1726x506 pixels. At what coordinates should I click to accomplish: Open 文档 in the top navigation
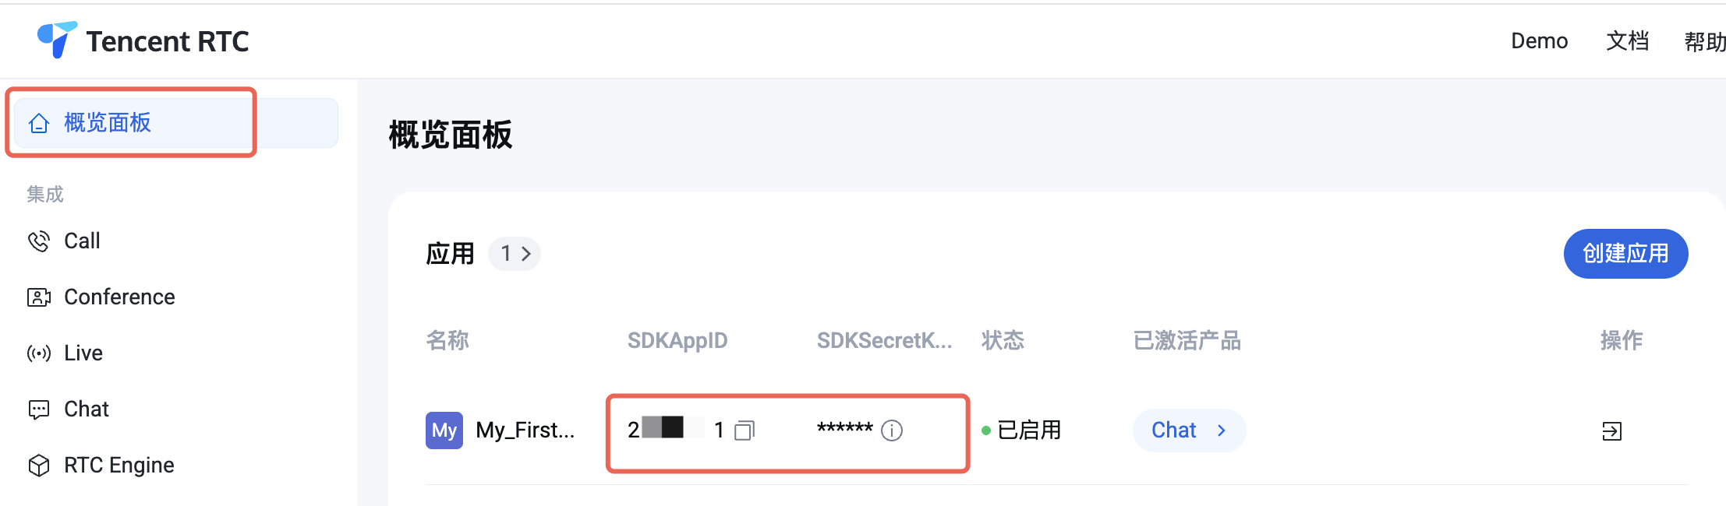click(1628, 40)
